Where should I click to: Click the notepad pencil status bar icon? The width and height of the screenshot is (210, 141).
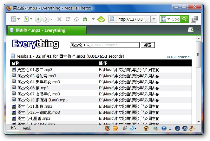(x=115, y=129)
